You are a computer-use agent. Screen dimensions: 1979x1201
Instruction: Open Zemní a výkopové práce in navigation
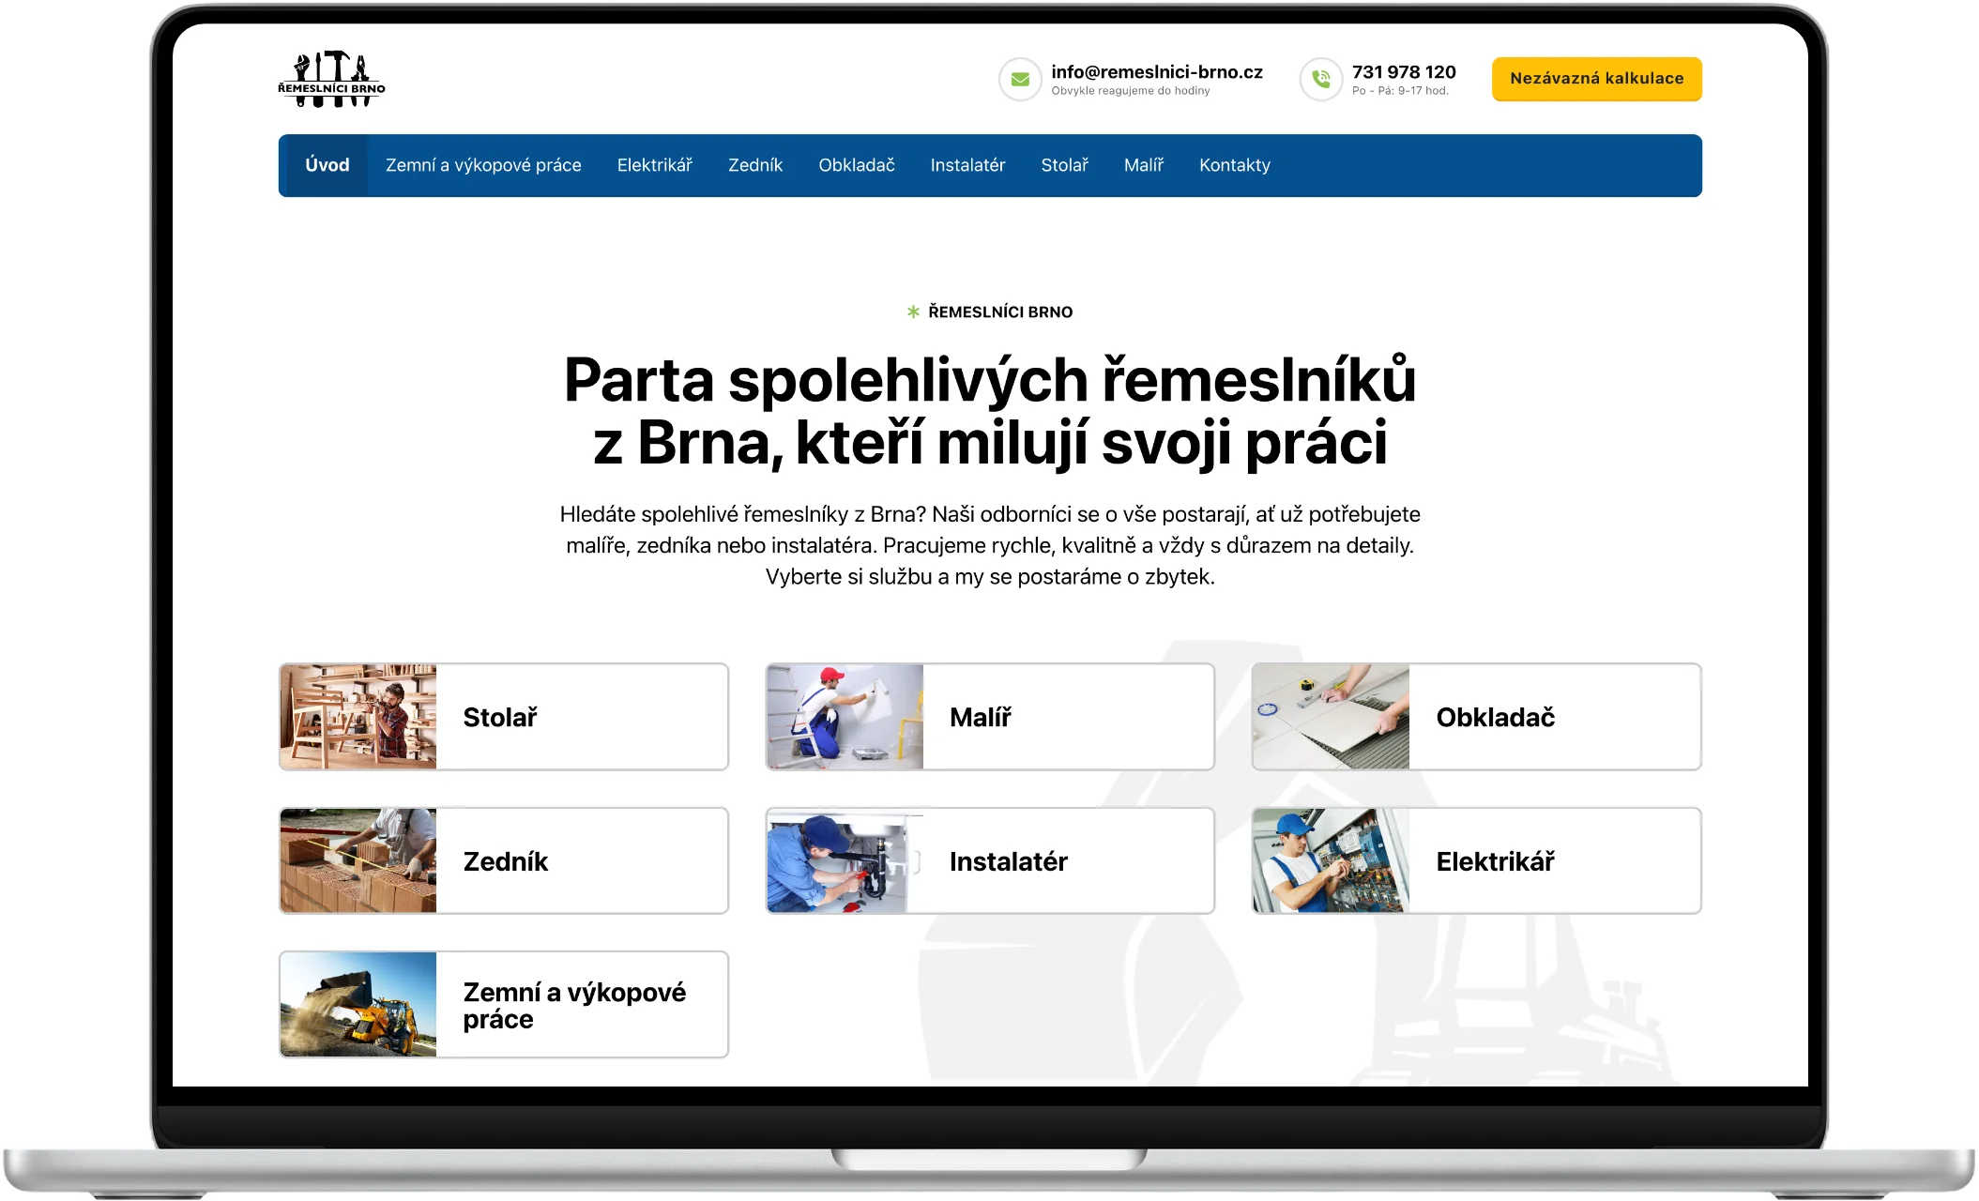coord(483,165)
